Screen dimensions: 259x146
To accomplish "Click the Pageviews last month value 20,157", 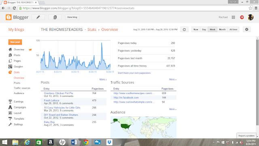I will click(171, 58).
